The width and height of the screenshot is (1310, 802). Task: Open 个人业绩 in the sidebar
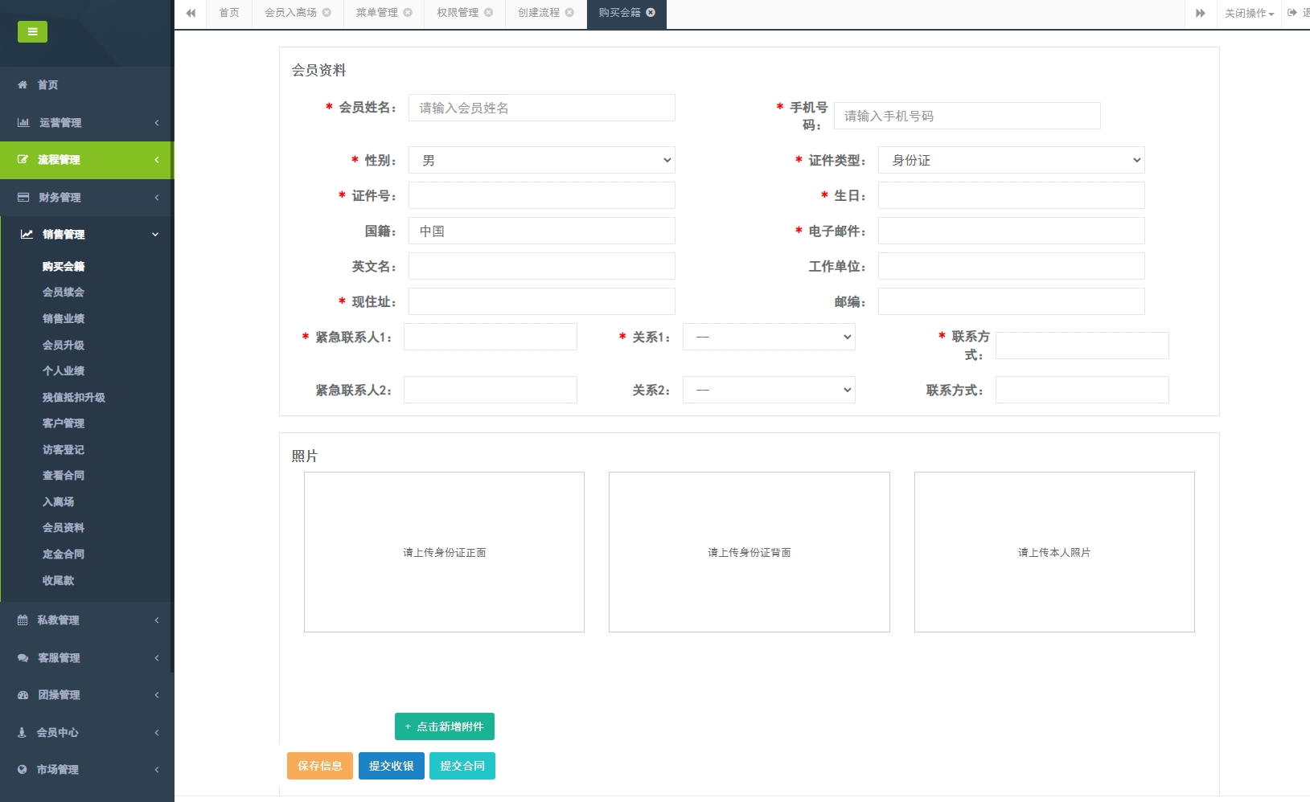pyautogui.click(x=64, y=370)
